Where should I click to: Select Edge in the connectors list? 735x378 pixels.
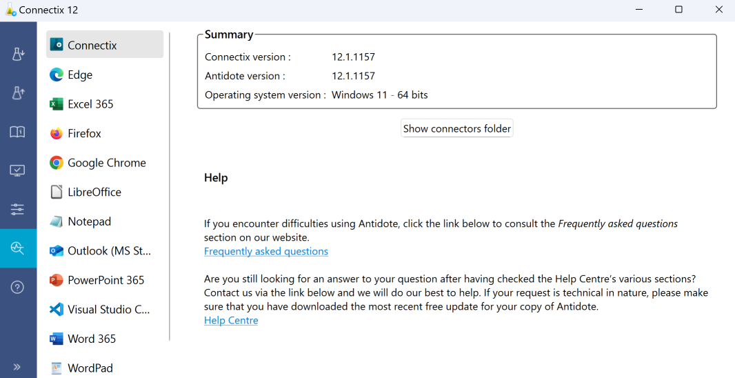[80, 75]
